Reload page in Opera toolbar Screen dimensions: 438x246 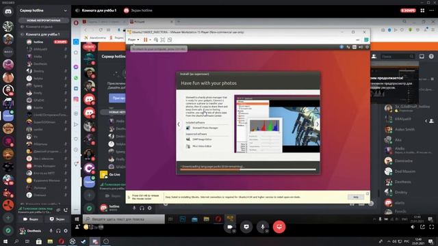click(x=101, y=30)
